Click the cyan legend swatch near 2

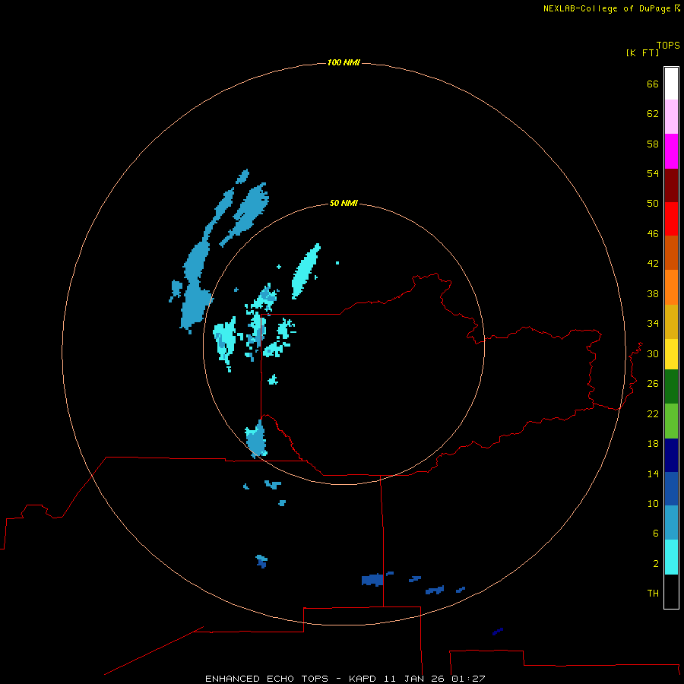pos(671,557)
